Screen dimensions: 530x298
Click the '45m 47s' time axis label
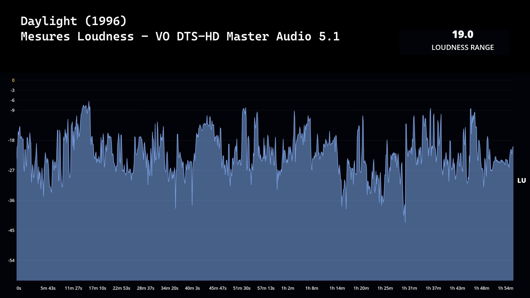218,288
